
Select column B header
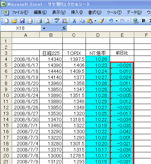click(x=51, y=35)
